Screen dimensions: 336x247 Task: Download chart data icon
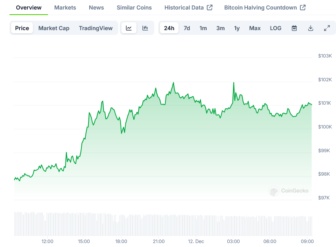click(311, 28)
